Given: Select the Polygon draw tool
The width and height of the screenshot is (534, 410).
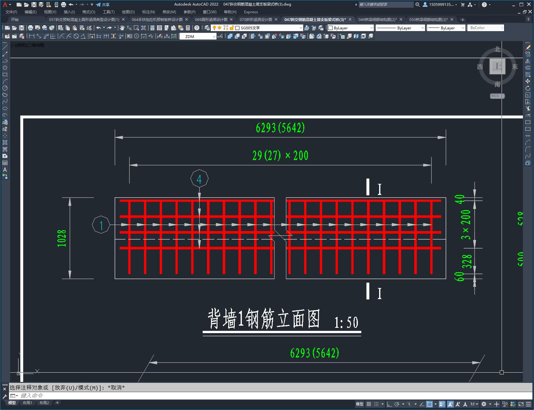Looking at the screenshot, I should click(x=5, y=68).
